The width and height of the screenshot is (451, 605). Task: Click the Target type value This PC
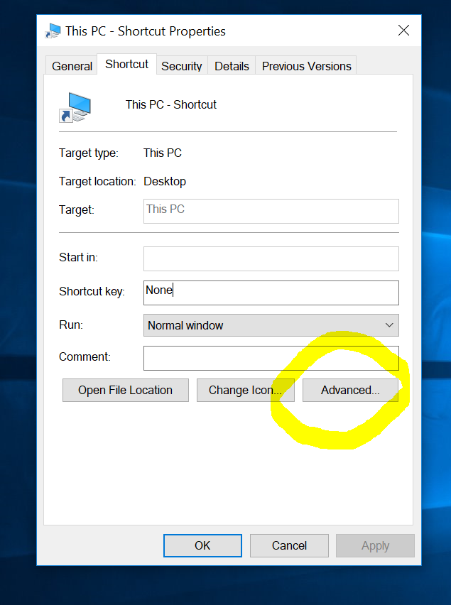163,153
